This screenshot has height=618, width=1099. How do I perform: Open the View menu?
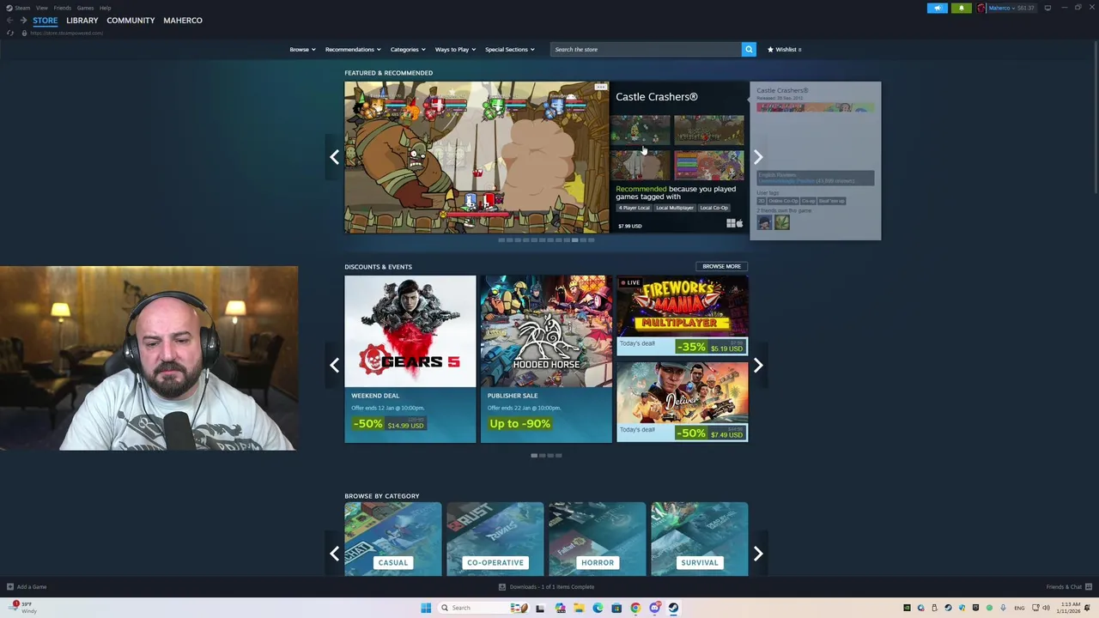coord(41,8)
